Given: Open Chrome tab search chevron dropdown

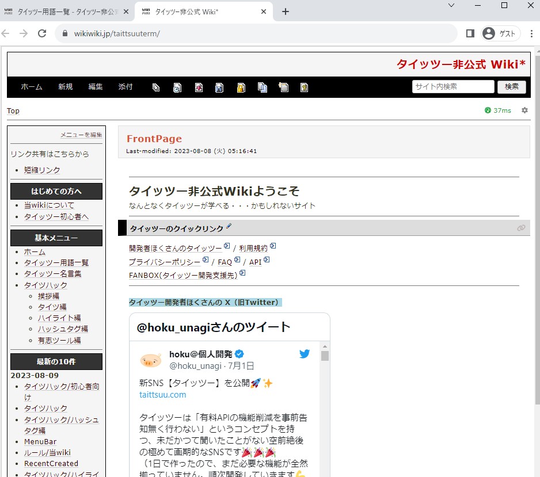Looking at the screenshot, I should [451, 6].
